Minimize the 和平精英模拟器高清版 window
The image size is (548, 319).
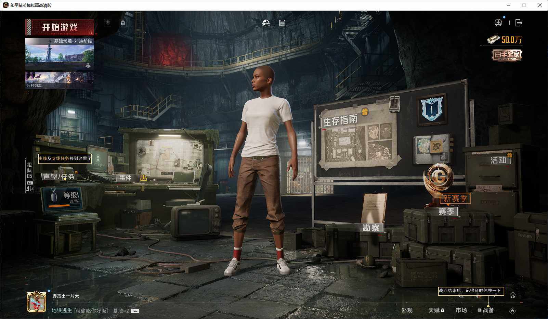(509, 5)
